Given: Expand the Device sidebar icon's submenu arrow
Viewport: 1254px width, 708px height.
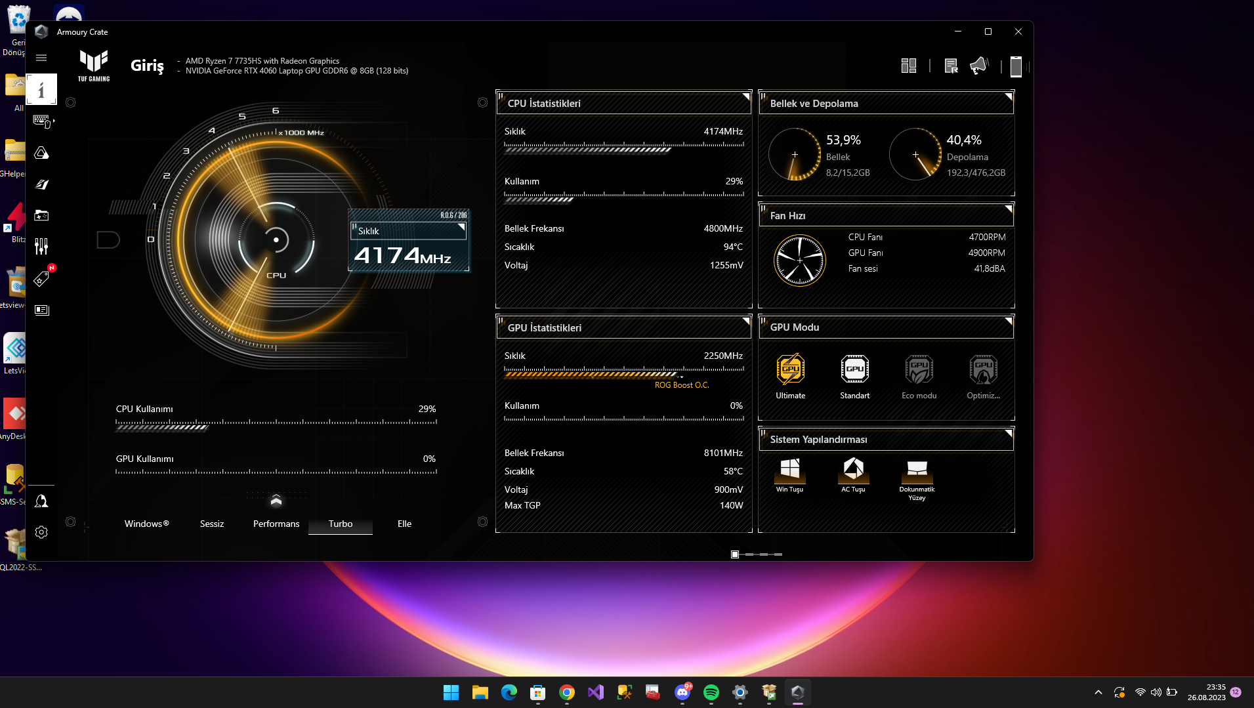Looking at the screenshot, I should pyautogui.click(x=54, y=121).
